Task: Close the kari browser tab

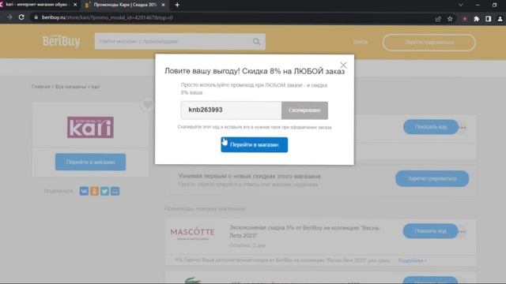Action: [x=75, y=5]
